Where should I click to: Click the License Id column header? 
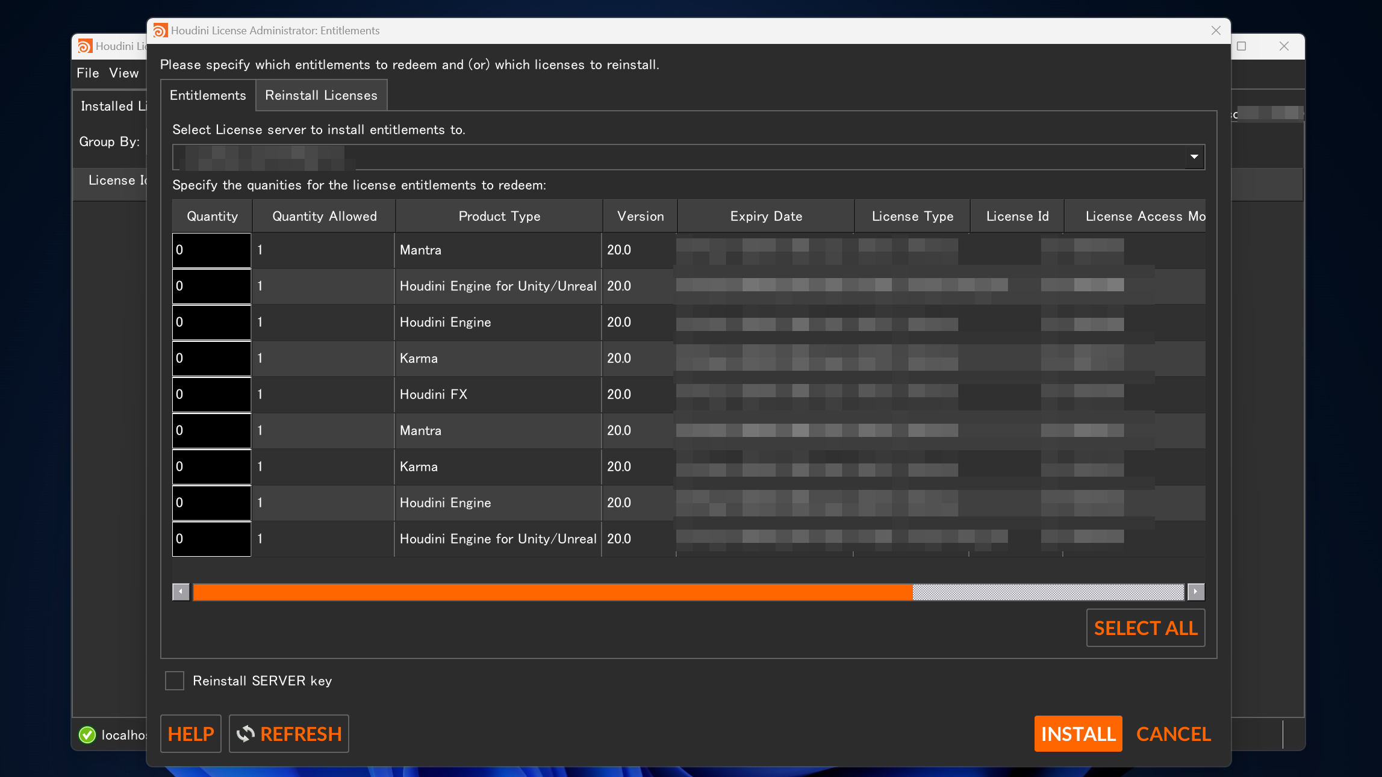pyautogui.click(x=1017, y=216)
